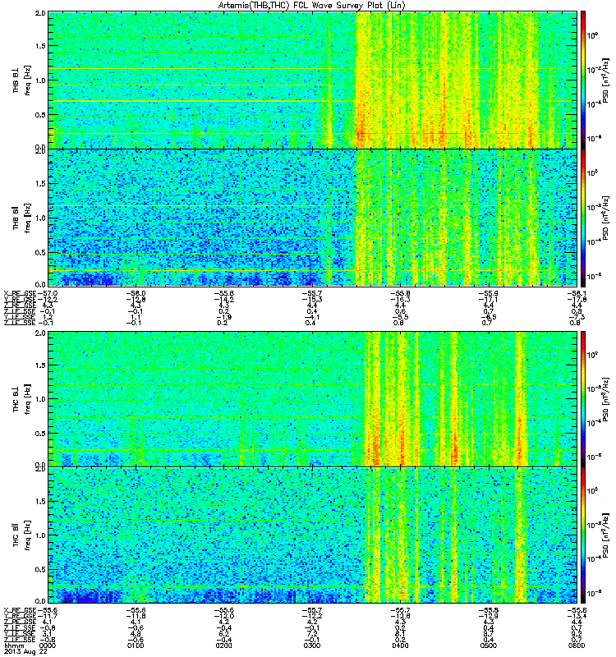Select the THB B-parallel spectrogram panel

point(313,218)
